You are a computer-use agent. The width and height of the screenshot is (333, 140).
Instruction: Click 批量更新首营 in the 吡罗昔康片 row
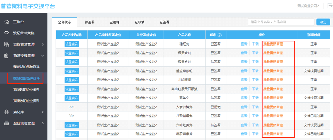pos(273,134)
